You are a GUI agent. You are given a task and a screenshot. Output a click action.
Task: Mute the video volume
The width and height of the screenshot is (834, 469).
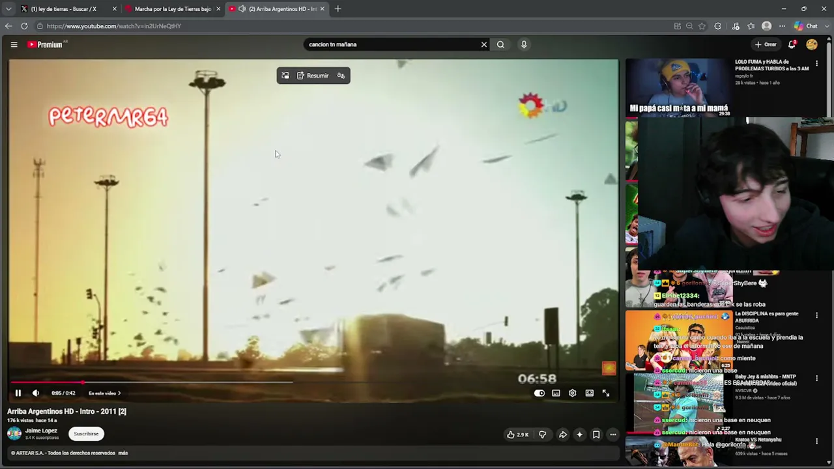coord(36,393)
